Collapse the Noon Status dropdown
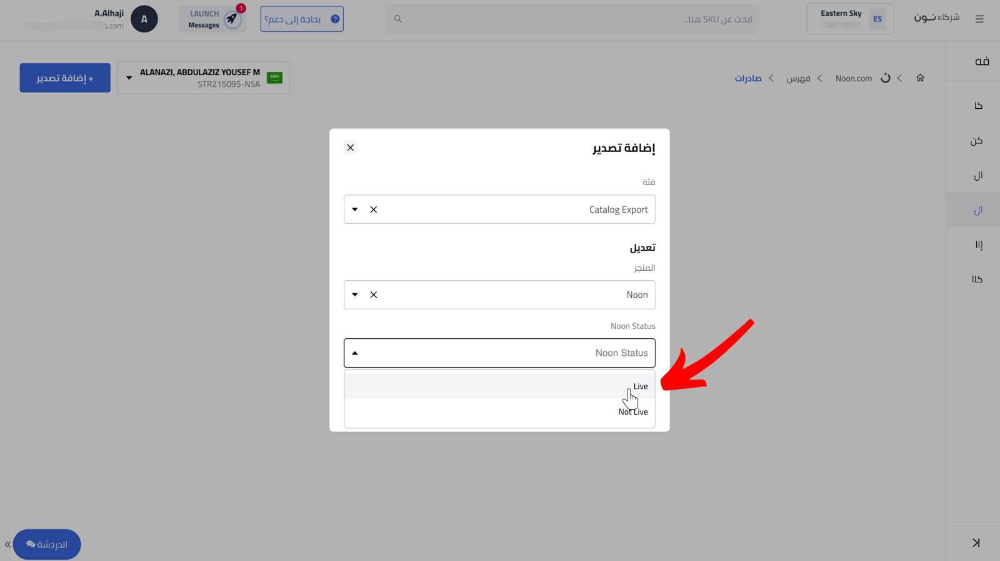1000x561 pixels. [355, 353]
